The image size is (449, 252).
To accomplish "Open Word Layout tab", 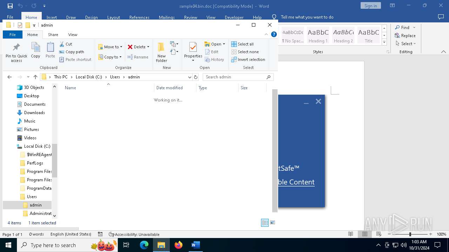I will [x=113, y=17].
